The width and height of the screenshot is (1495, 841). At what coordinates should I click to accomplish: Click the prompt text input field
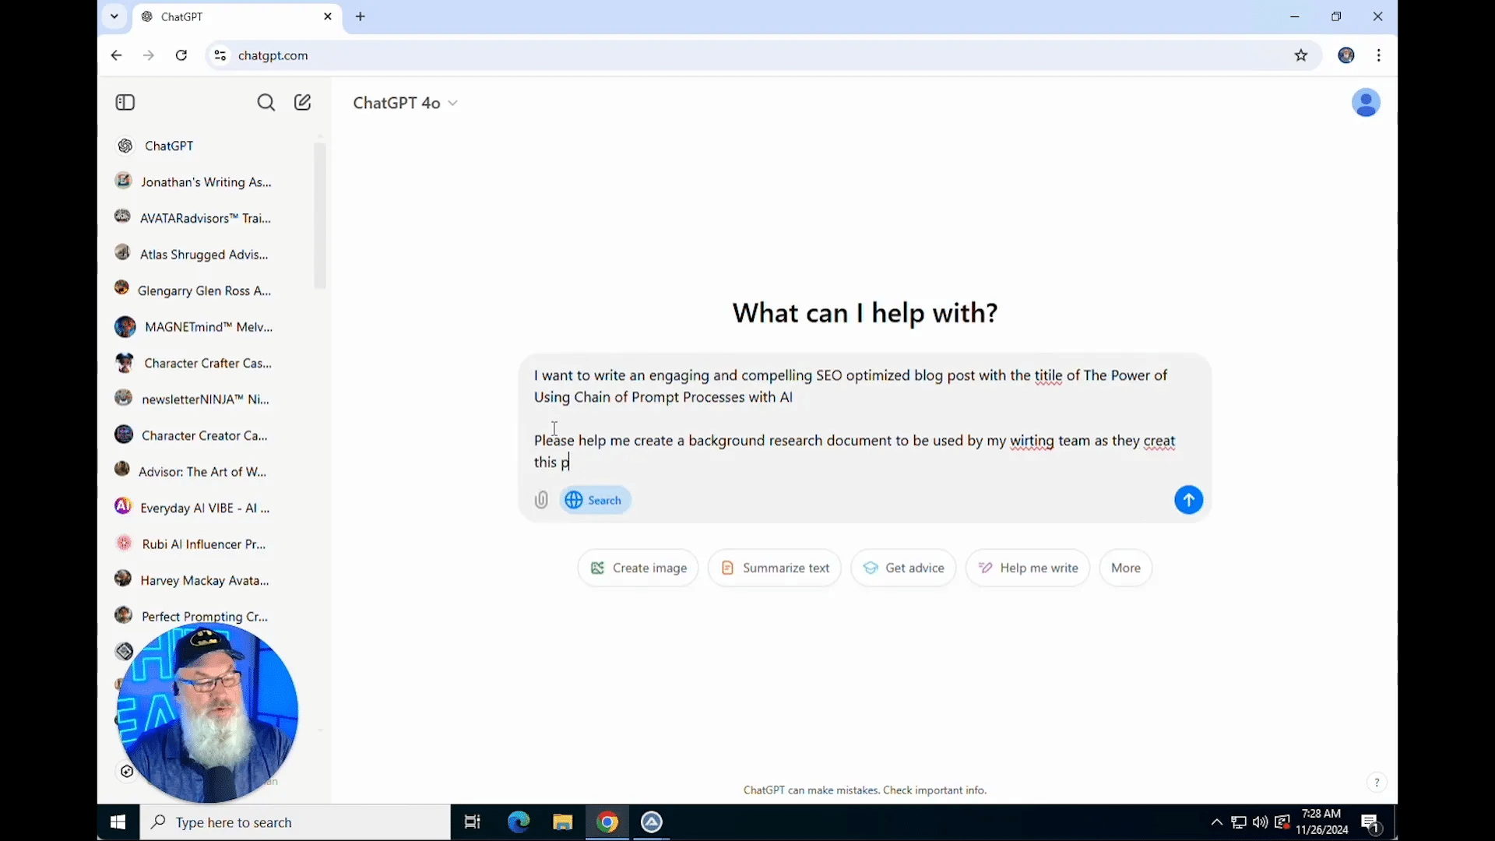point(864,419)
